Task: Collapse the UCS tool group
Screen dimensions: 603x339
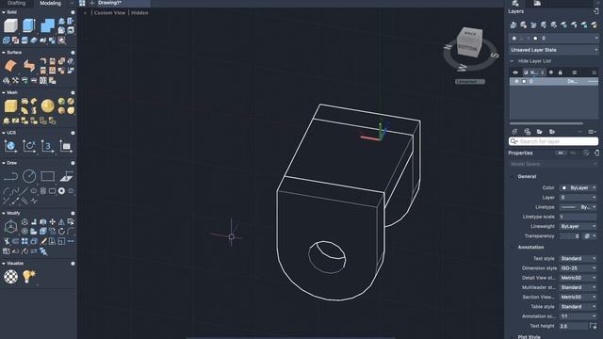Action: (4, 133)
